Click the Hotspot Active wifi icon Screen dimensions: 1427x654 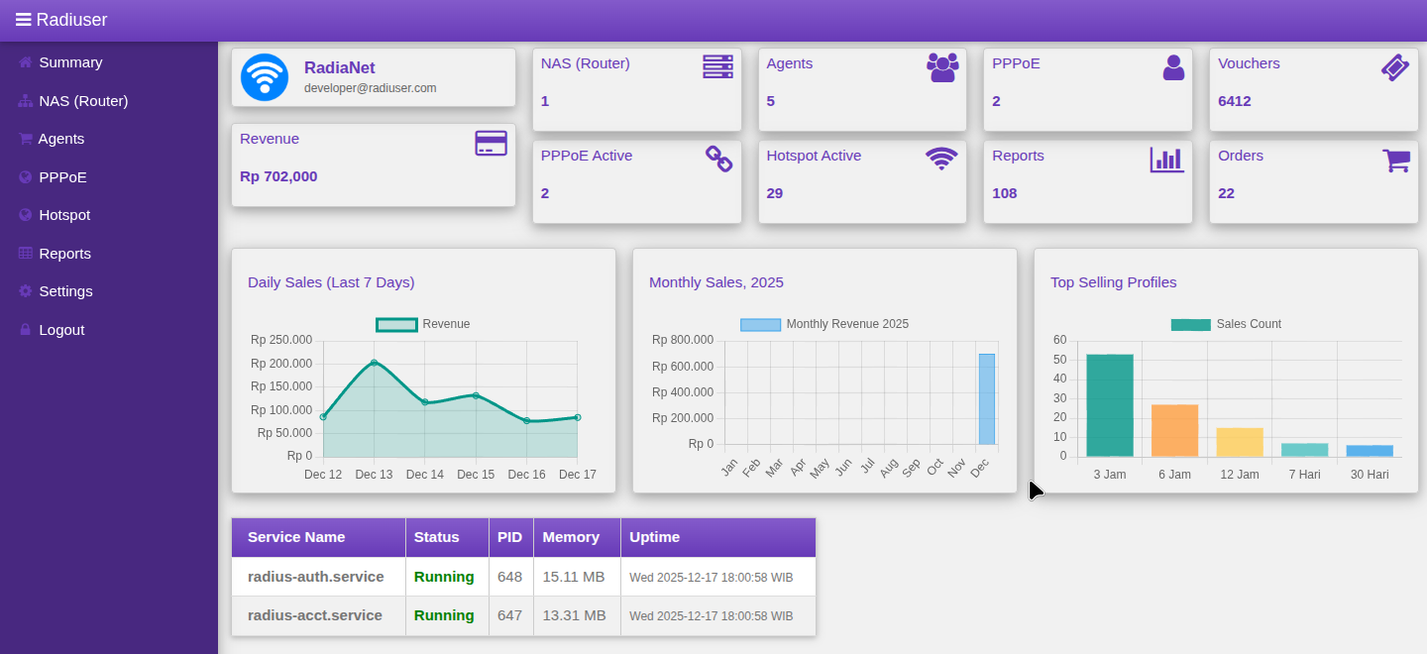(x=941, y=158)
